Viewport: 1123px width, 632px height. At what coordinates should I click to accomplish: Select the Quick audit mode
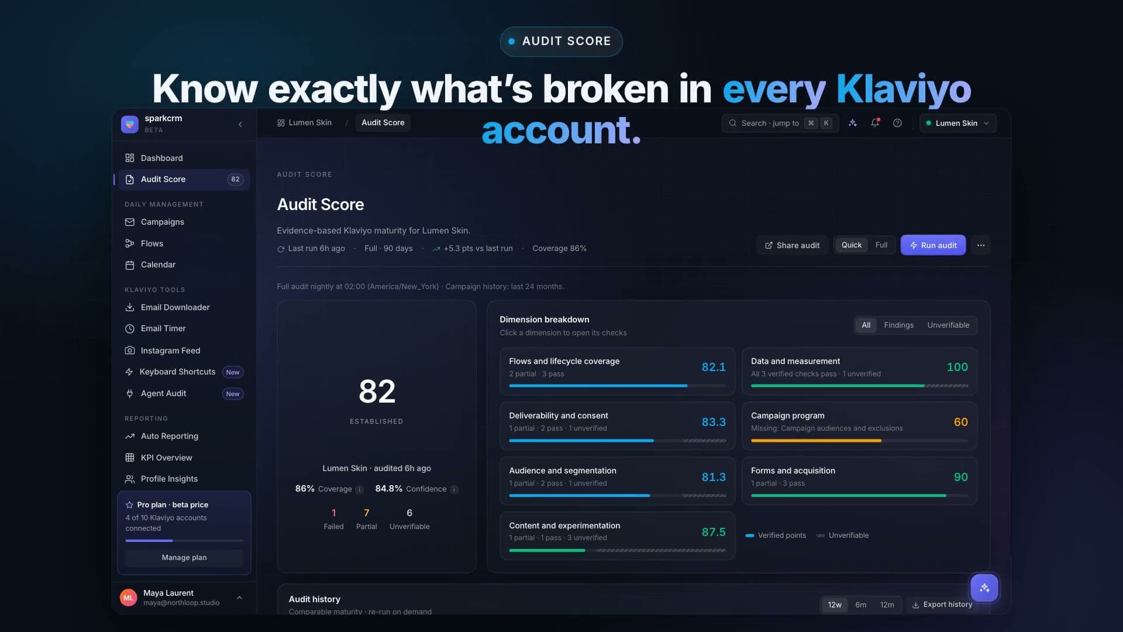coord(851,245)
